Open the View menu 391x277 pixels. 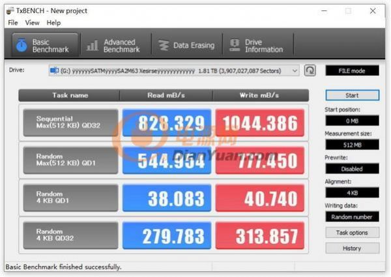click(33, 22)
